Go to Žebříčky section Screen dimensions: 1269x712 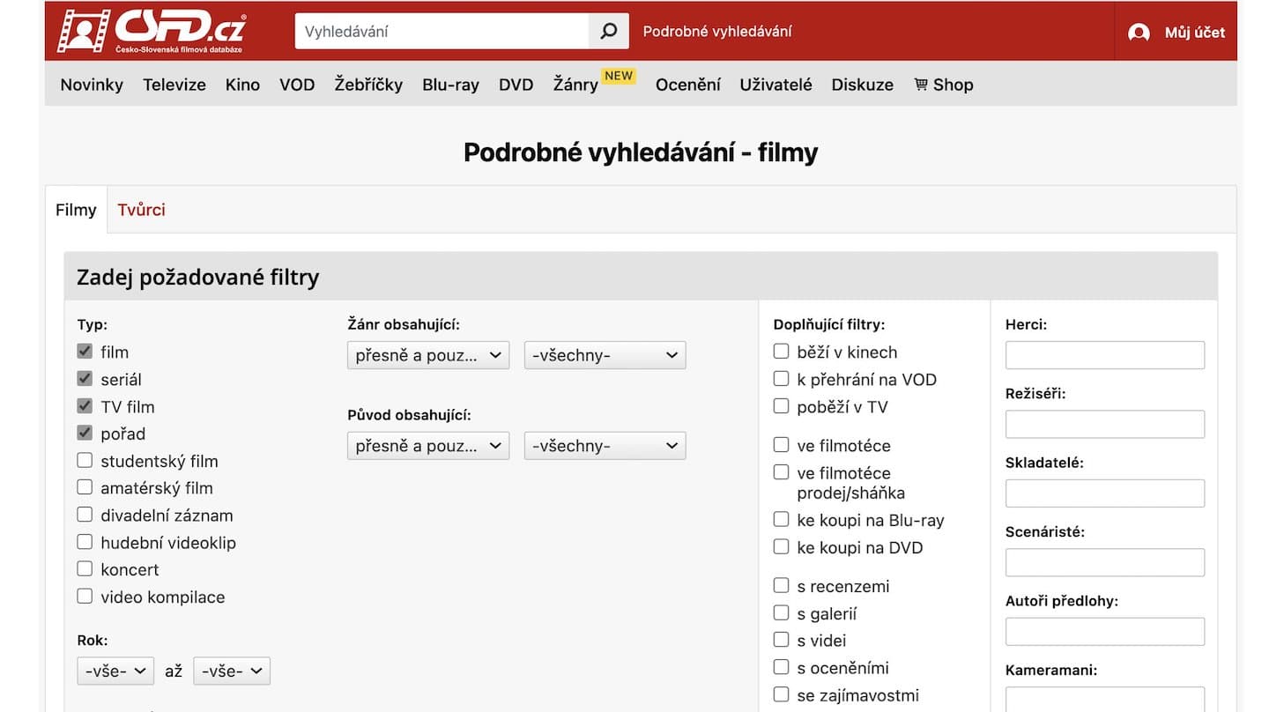coord(368,85)
